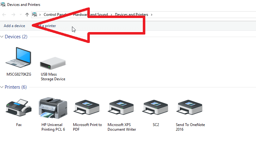The width and height of the screenshot is (256, 145).
Task: Go up one level with Up arrow
Action: point(27,15)
